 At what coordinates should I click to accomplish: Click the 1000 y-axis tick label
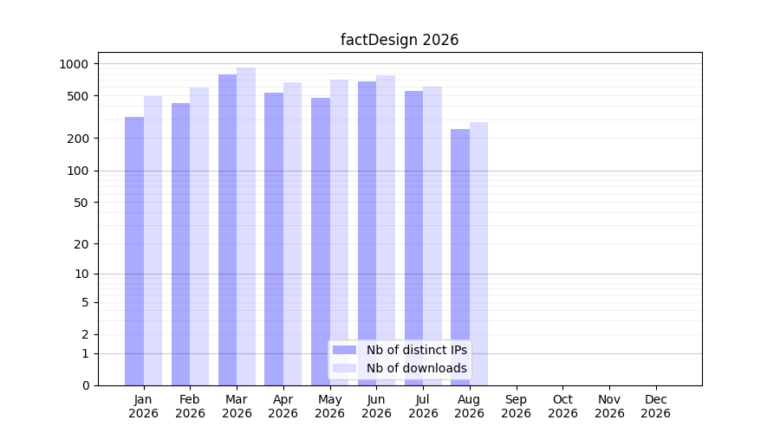click(x=74, y=64)
